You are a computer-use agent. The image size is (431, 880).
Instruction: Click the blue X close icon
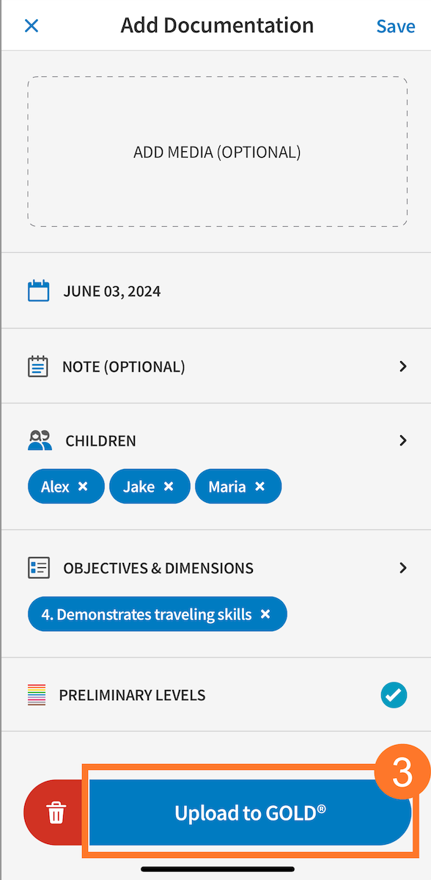(x=31, y=26)
